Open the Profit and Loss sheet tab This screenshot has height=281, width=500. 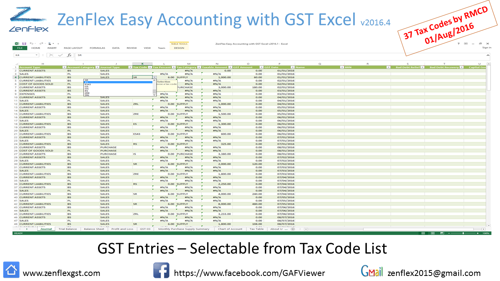coord(122,229)
